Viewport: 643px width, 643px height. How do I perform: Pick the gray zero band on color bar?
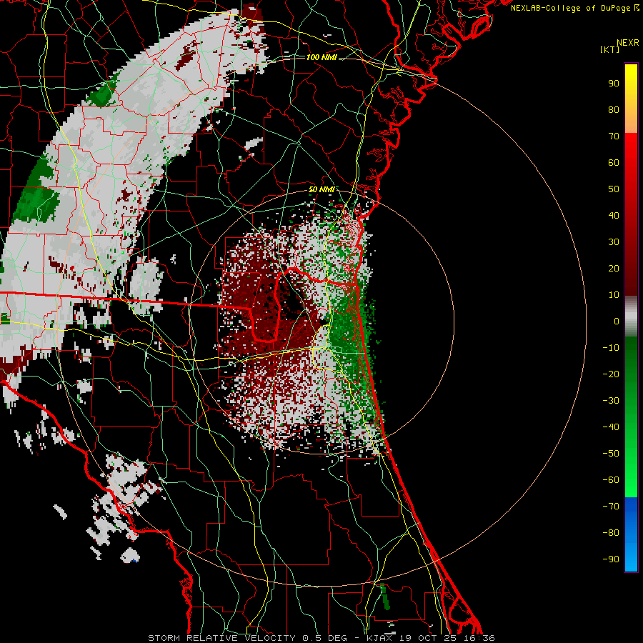pyautogui.click(x=631, y=316)
